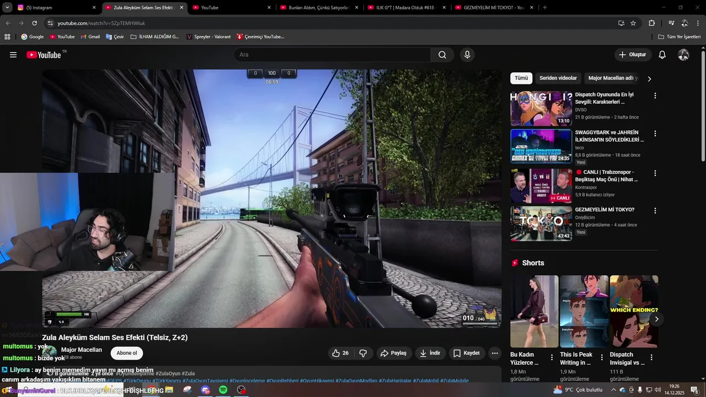Open the Çevir bookmark

pyautogui.click(x=115, y=36)
